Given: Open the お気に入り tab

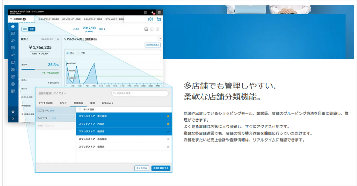Looking at the screenshot, I should (108, 103).
